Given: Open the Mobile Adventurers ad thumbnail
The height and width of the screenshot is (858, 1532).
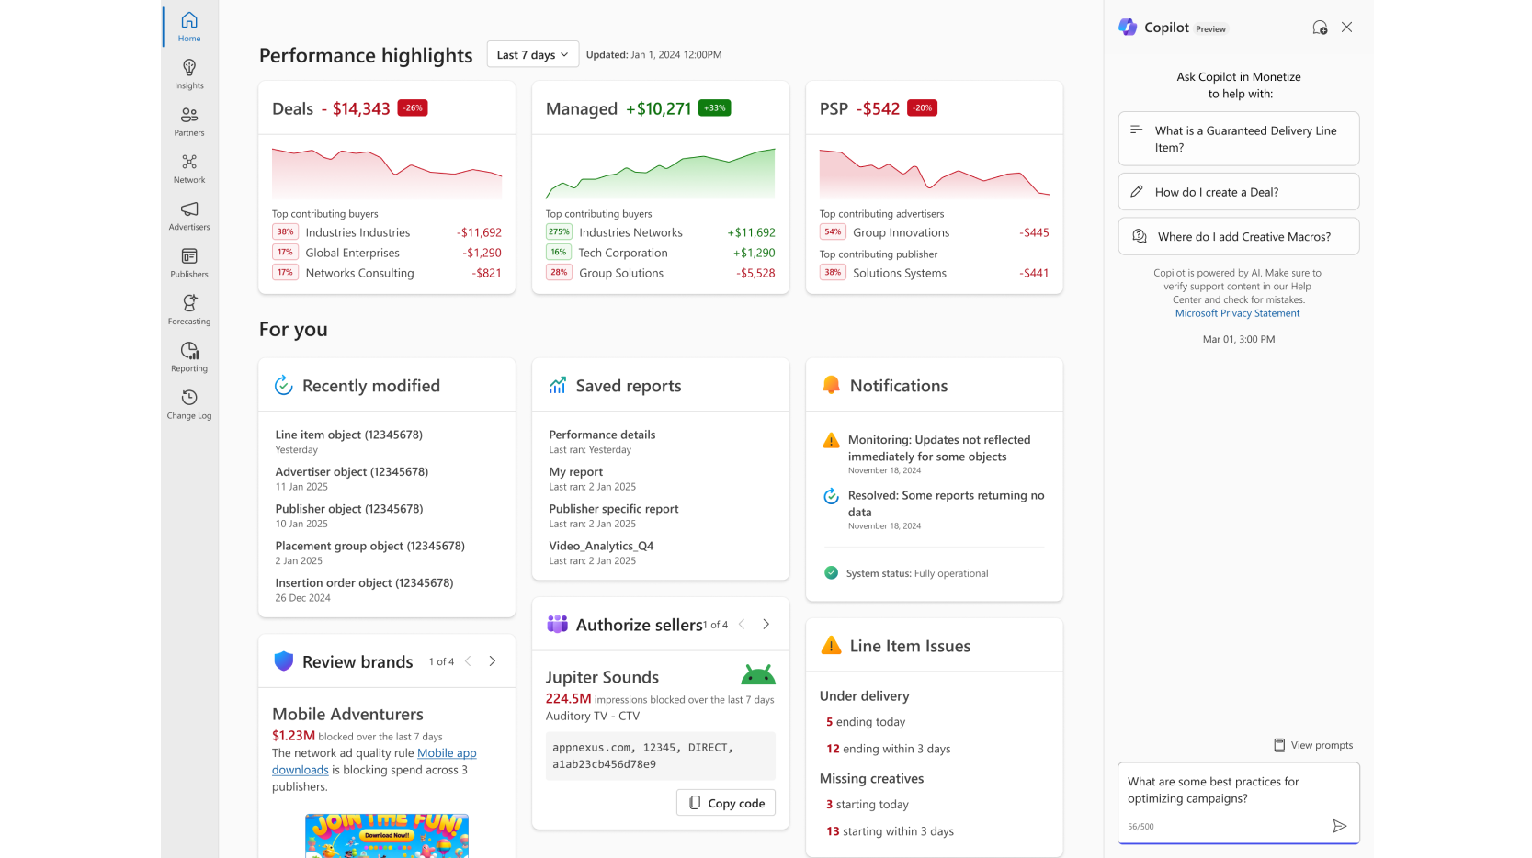Looking at the screenshot, I should point(387,835).
